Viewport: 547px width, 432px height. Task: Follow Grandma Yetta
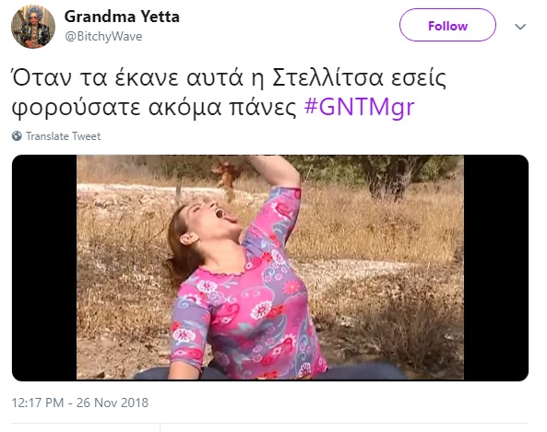tap(447, 26)
